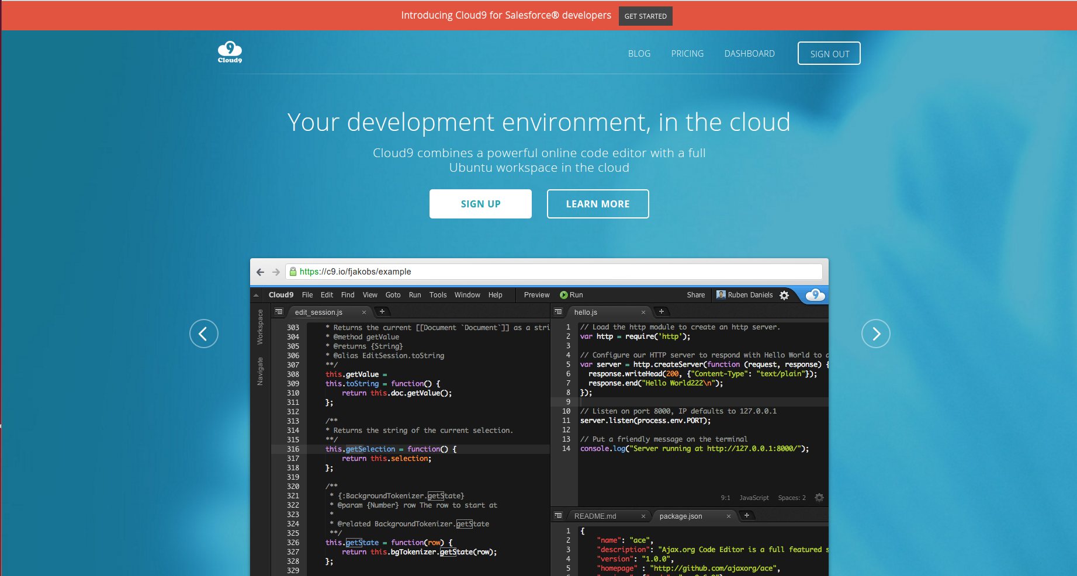Open the tab list icon beside README.md

click(x=558, y=516)
